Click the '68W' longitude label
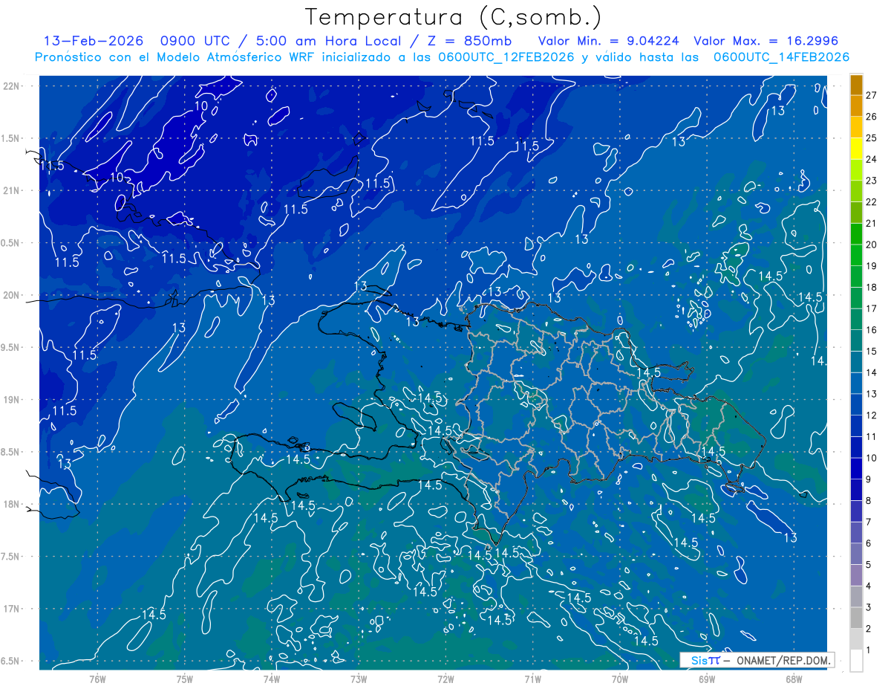Screen dimensions: 891x689 (x=794, y=679)
